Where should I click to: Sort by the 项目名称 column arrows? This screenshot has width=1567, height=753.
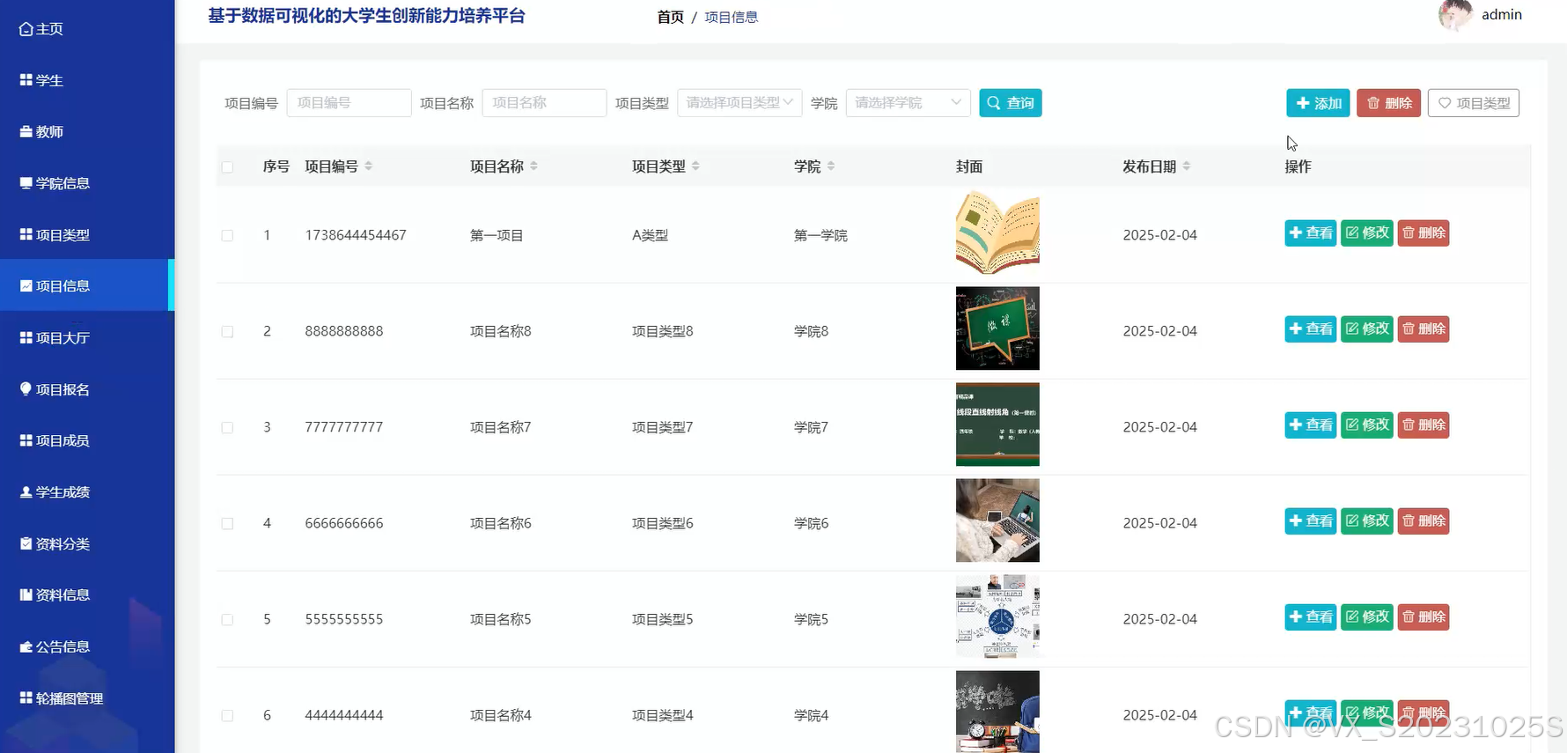[533, 166]
